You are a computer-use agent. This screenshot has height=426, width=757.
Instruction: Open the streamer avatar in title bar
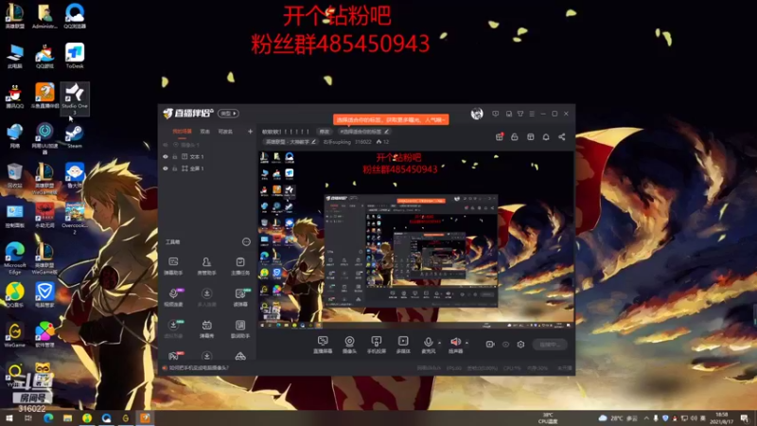tap(477, 114)
